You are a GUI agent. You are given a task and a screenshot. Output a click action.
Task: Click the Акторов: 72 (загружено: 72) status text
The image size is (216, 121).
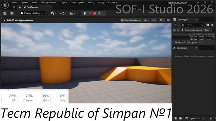point(188,42)
